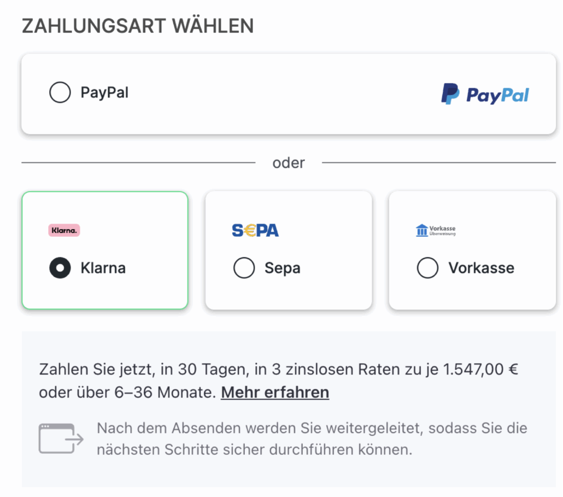
Task: Click the ZAHLUNGSART WÄHLEN heading
Action: click(x=138, y=26)
